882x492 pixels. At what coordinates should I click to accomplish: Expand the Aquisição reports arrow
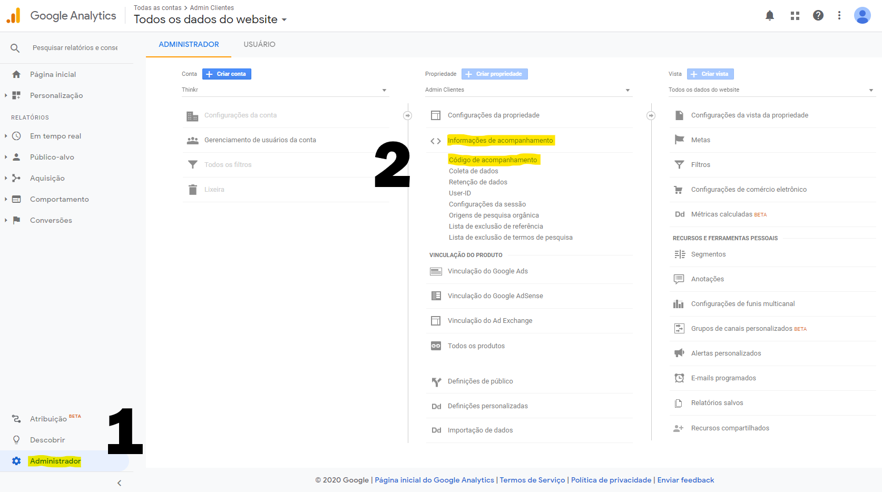tap(6, 178)
